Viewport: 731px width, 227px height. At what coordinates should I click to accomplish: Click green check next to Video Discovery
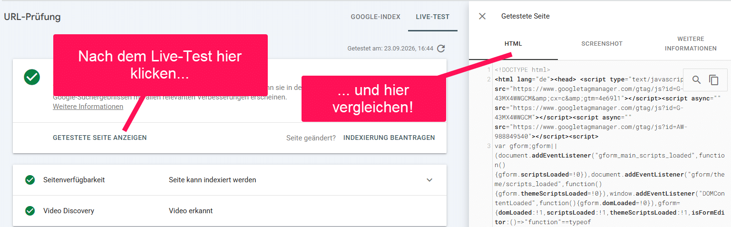click(30, 211)
